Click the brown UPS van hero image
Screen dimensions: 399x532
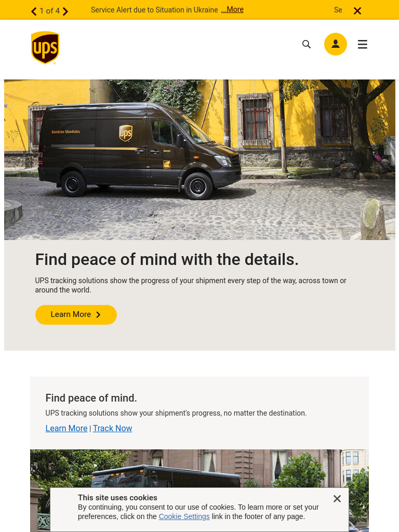pyautogui.click(x=199, y=160)
